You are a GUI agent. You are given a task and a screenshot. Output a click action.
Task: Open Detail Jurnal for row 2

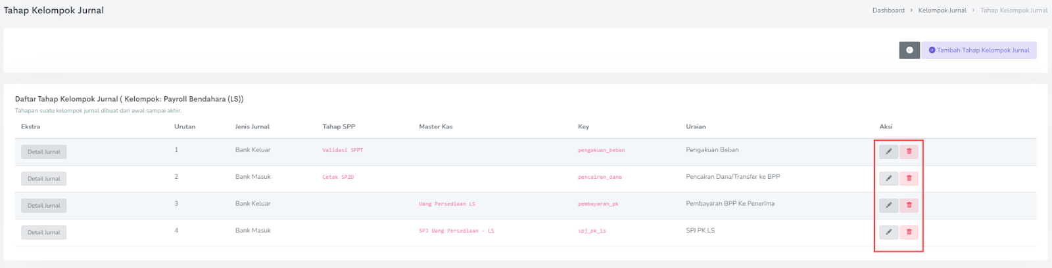[44, 179]
